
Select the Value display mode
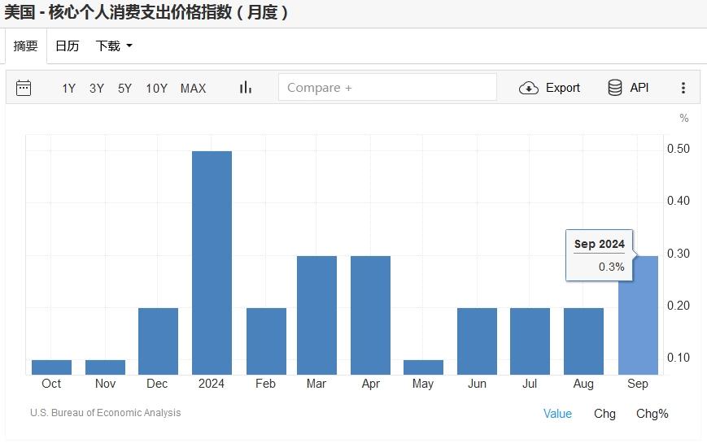557,414
